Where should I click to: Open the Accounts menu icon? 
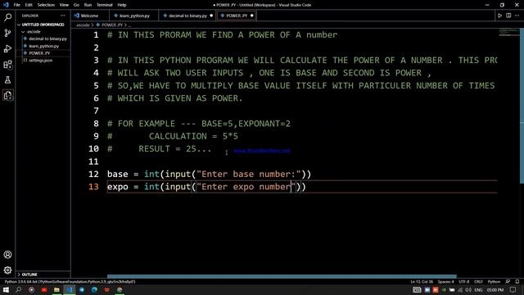[x=7, y=255]
